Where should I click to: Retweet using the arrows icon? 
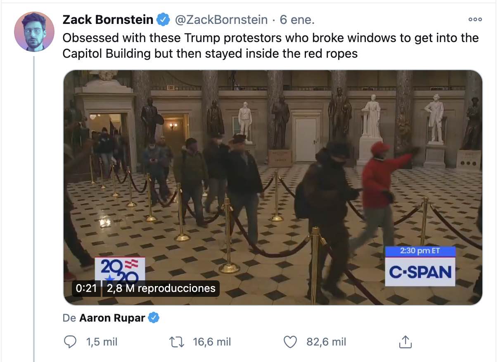tap(177, 342)
